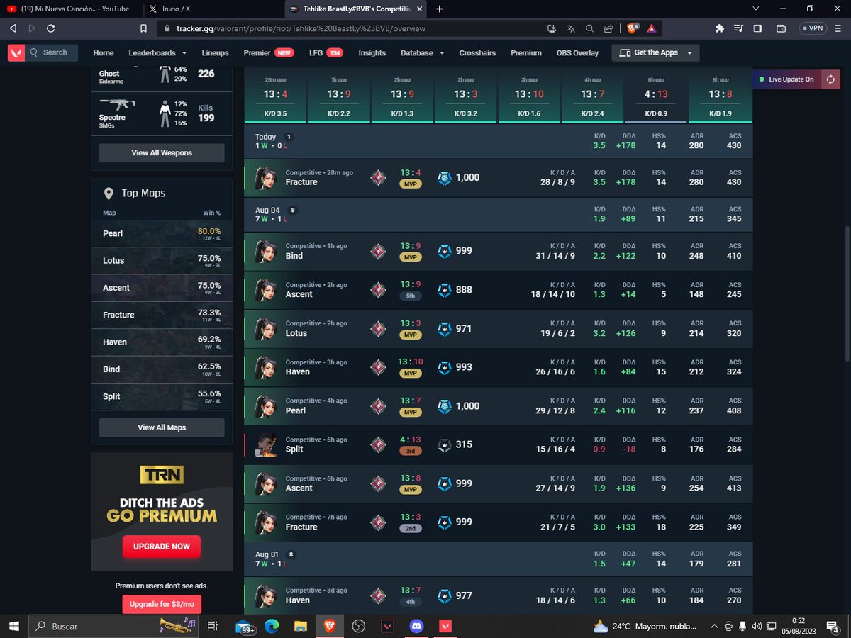Expand the Database dropdown menu
The width and height of the screenshot is (851, 638).
point(422,53)
